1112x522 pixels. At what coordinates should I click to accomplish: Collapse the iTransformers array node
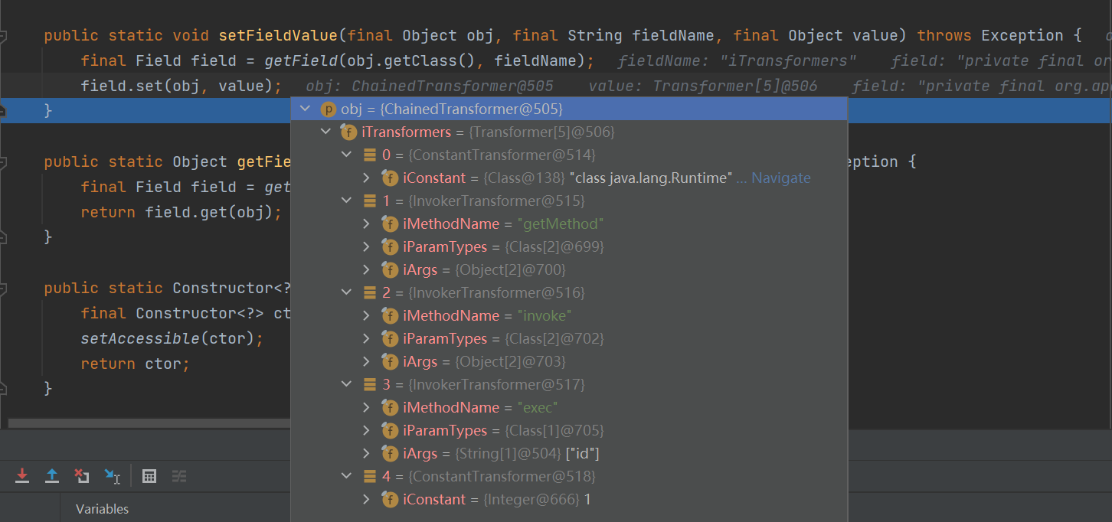[325, 132]
